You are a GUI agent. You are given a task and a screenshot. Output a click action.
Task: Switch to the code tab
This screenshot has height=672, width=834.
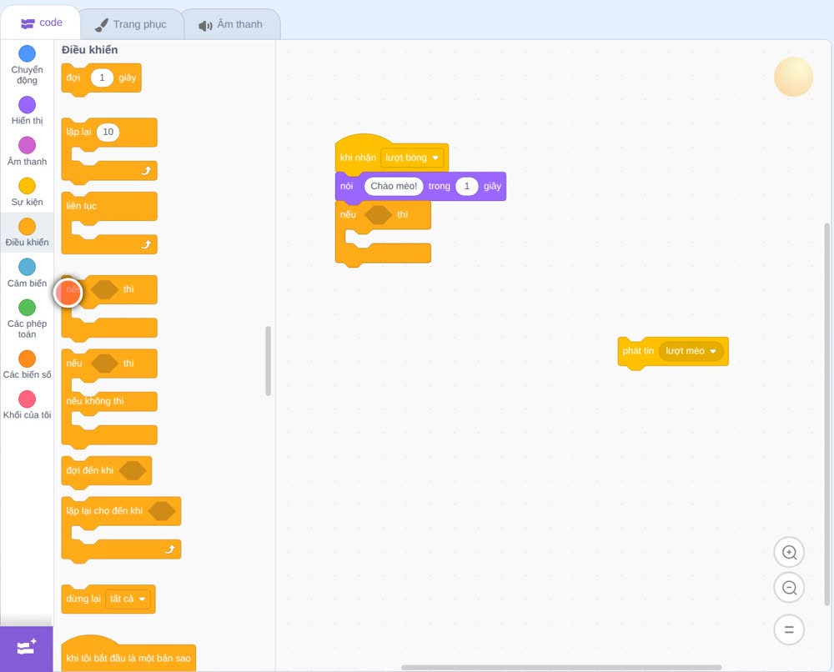(x=41, y=23)
